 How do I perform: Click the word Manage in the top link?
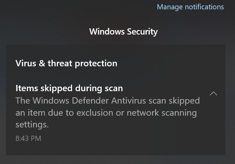pyautogui.click(x=170, y=7)
